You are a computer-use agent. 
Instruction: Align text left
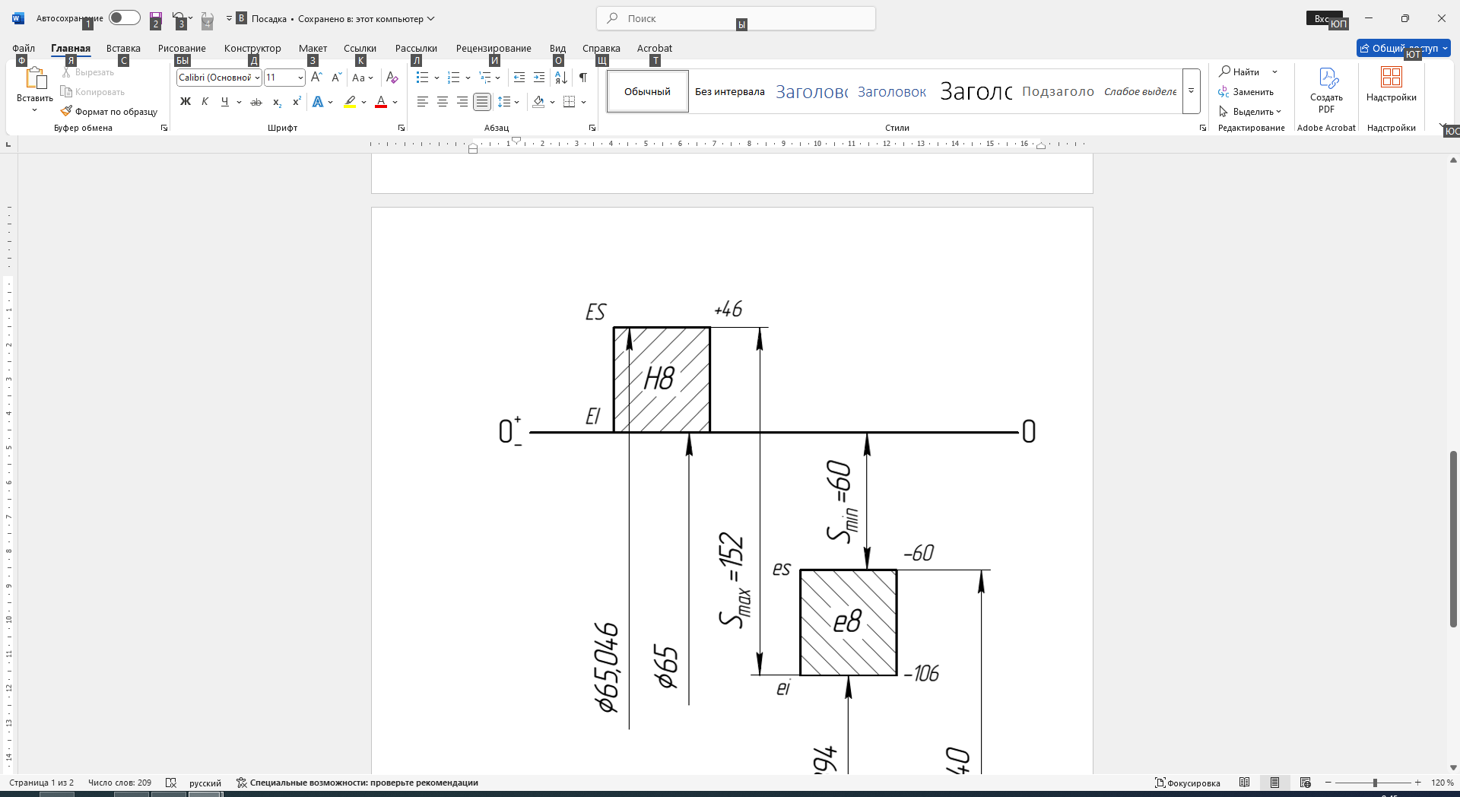(x=422, y=101)
